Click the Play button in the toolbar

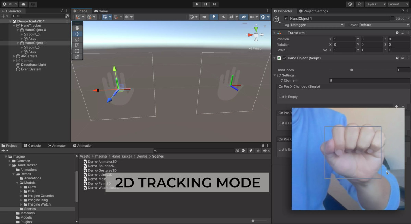pyautogui.click(x=197, y=4)
